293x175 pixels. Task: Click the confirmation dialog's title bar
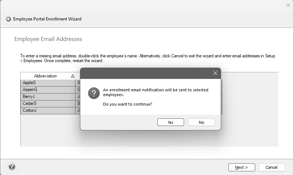[x=147, y=73]
